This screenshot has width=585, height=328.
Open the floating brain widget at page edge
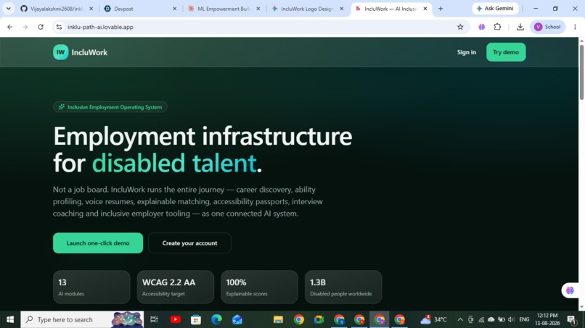pyautogui.click(x=569, y=290)
